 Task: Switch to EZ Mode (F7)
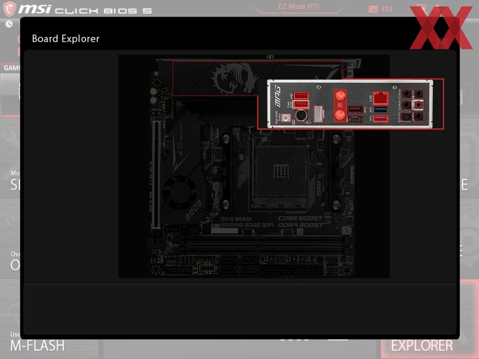point(299,7)
